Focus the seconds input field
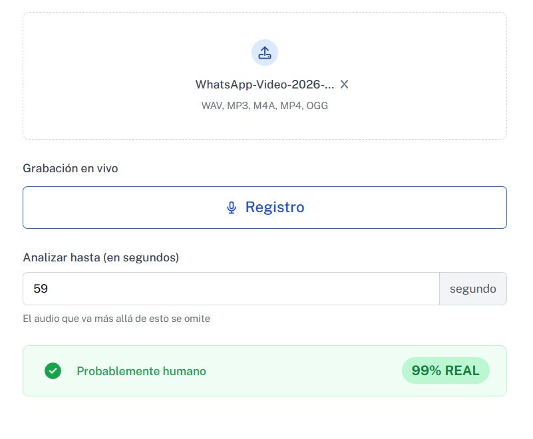533x439 pixels. 231,289
